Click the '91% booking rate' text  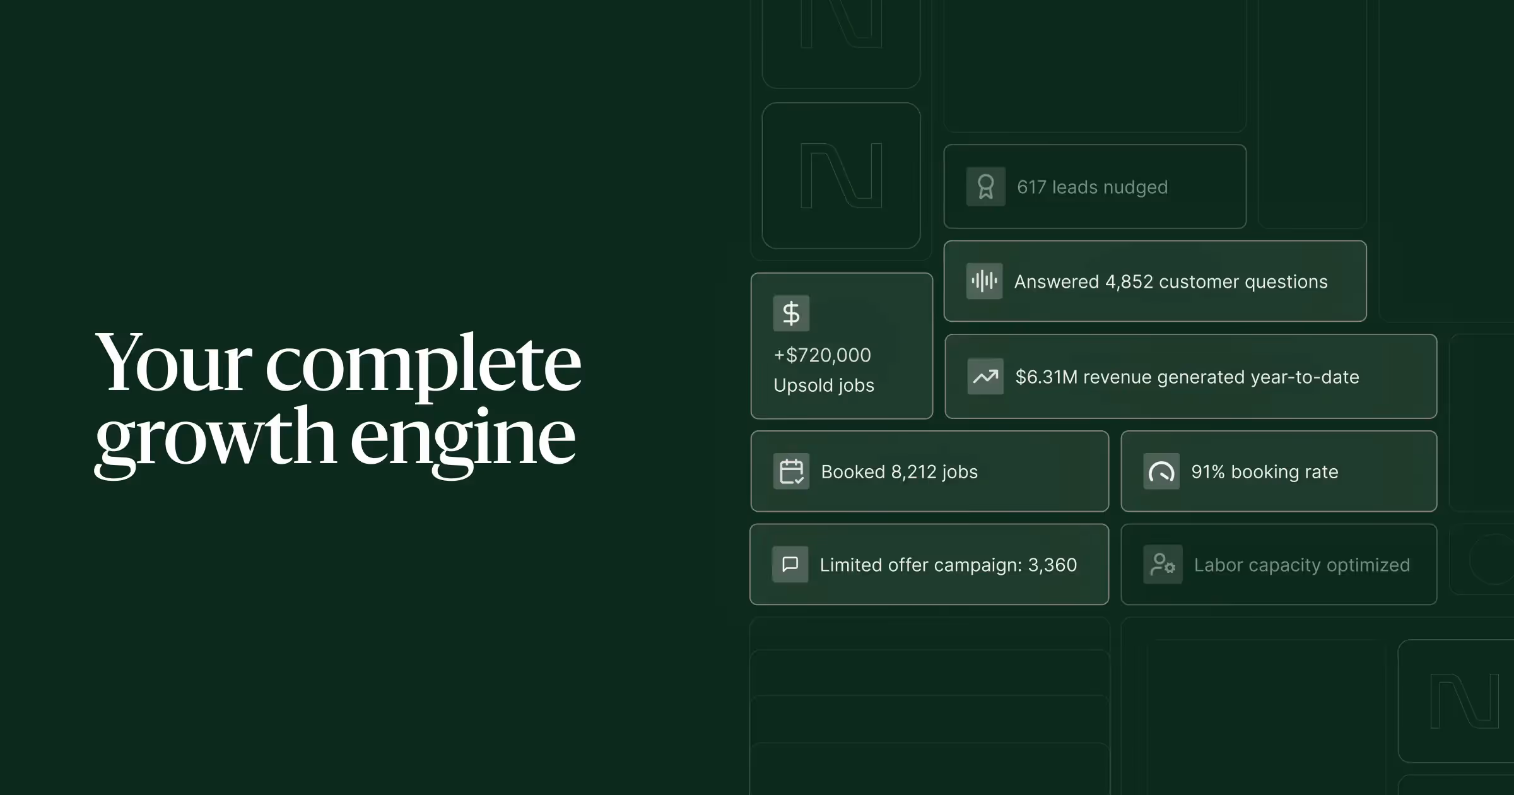(1264, 472)
